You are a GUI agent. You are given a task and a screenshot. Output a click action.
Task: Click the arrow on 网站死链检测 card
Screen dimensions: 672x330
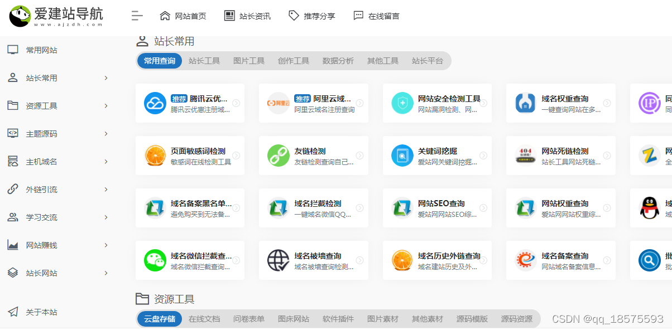[607, 156]
